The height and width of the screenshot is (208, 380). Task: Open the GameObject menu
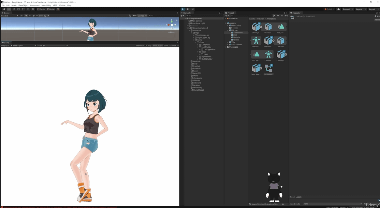23,5
